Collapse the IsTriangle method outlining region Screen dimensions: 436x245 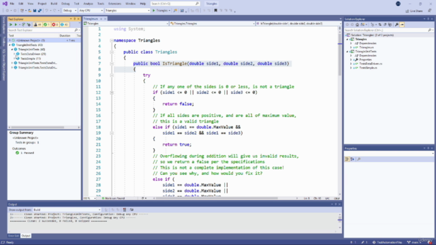tap(112, 63)
